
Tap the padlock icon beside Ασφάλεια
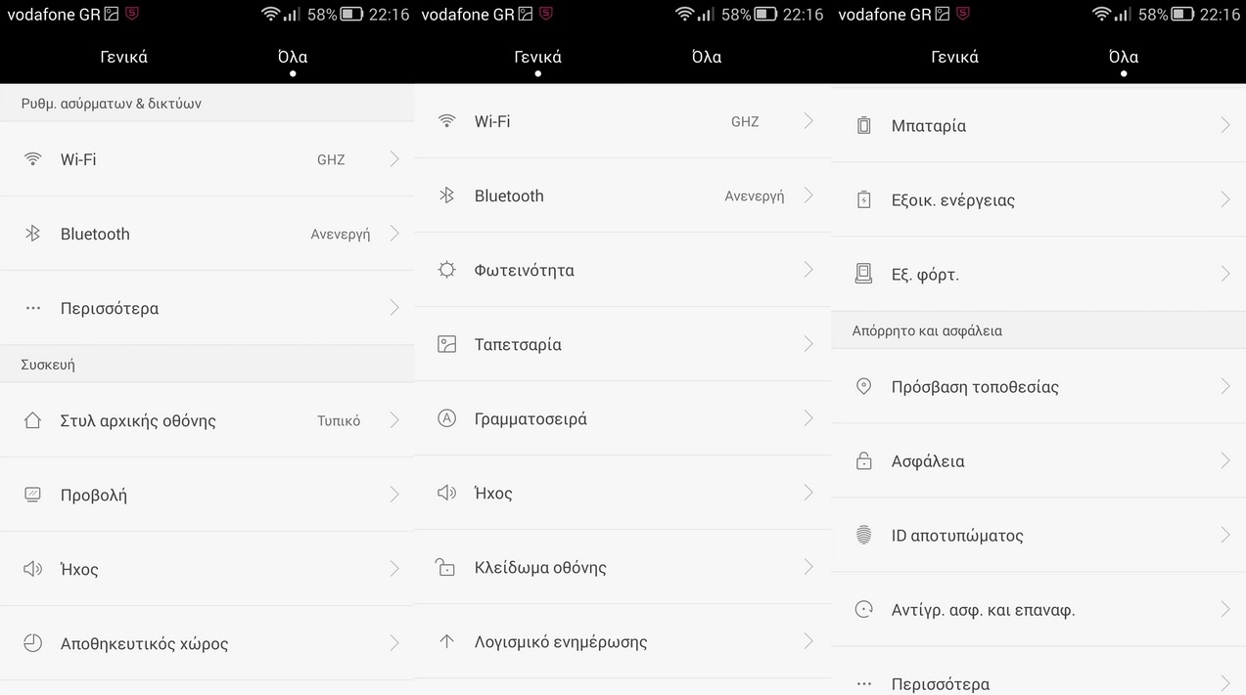click(863, 461)
